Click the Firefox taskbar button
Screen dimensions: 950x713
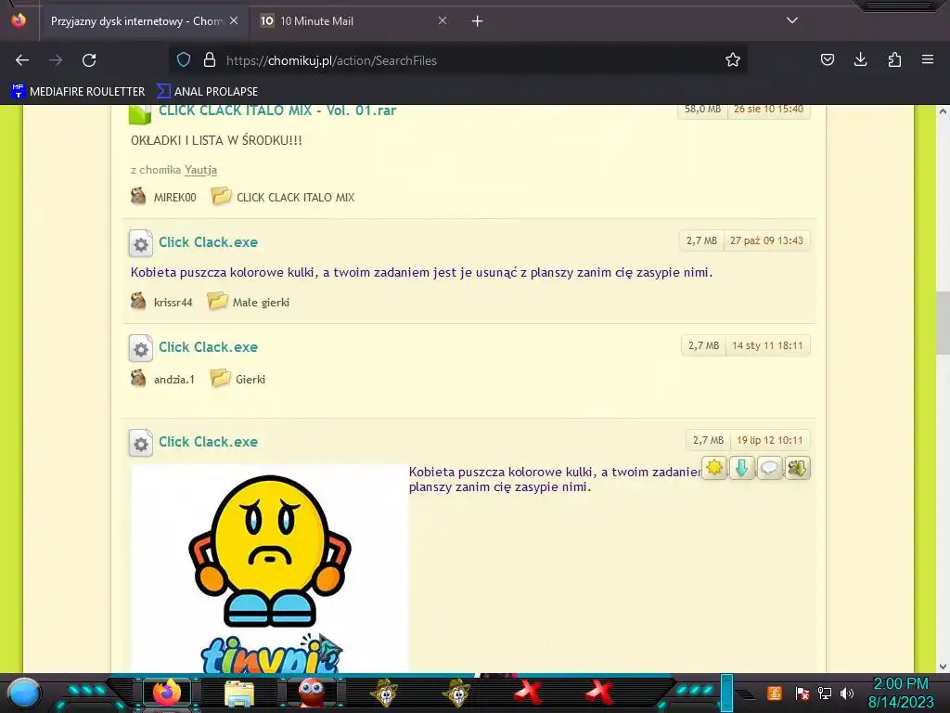click(167, 693)
